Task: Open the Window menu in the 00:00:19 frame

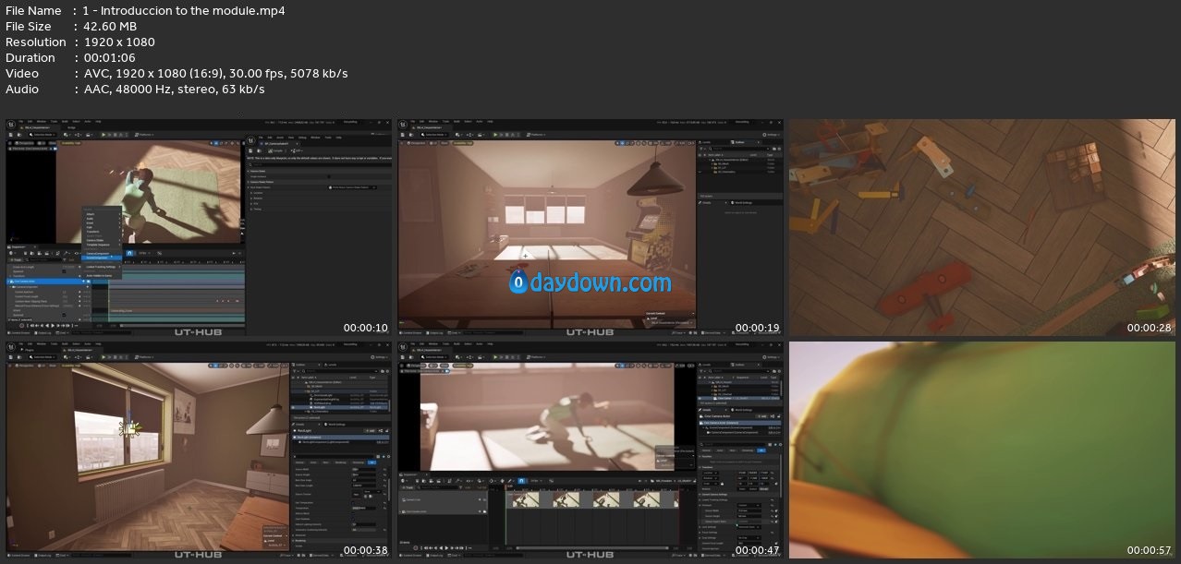Action: (x=433, y=121)
